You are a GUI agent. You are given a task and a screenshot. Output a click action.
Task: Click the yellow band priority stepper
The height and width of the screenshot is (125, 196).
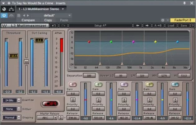[x=150, y=100]
